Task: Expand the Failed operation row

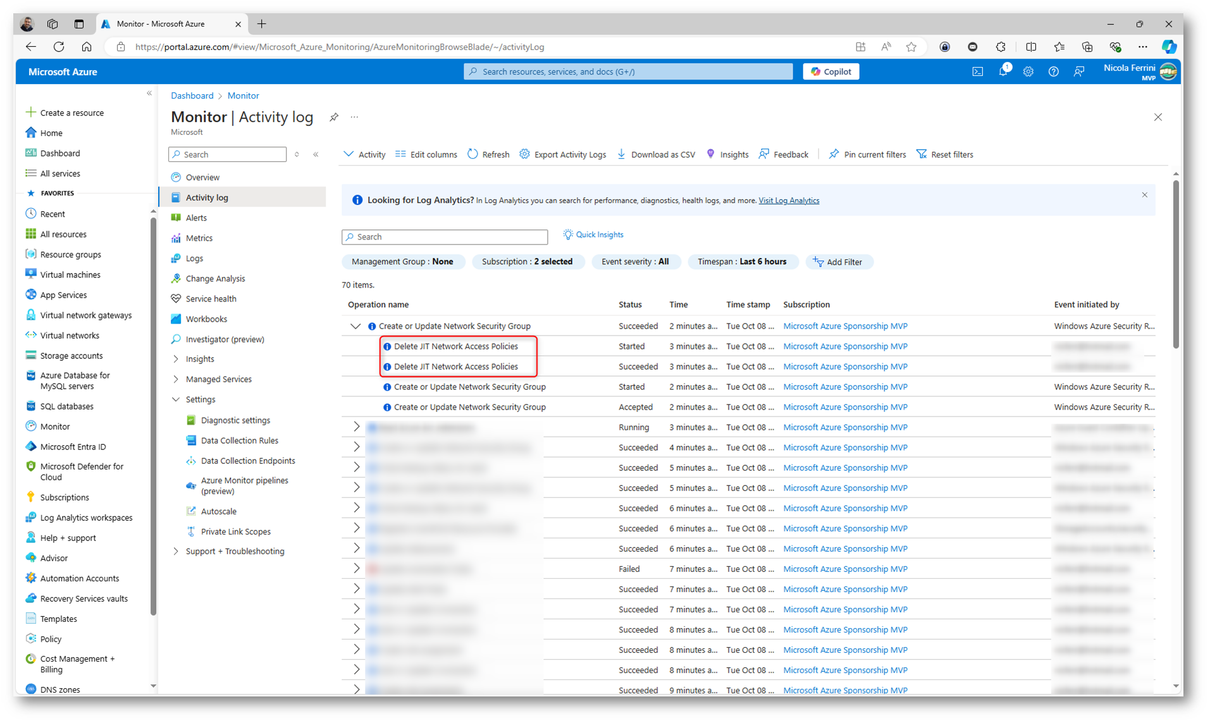Action: 356,569
